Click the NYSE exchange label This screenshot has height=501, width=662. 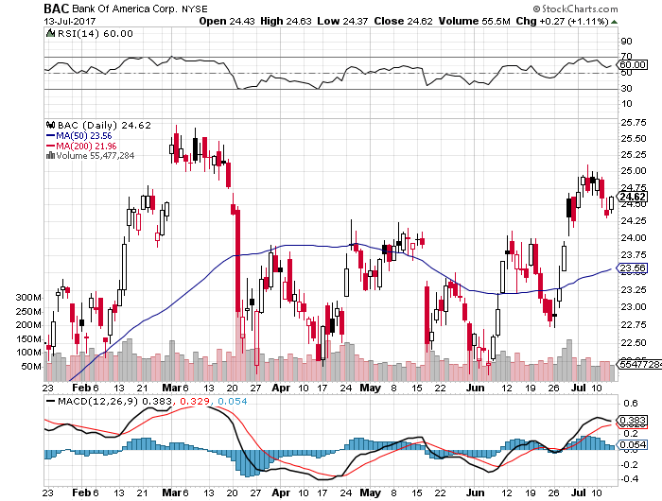(194, 9)
